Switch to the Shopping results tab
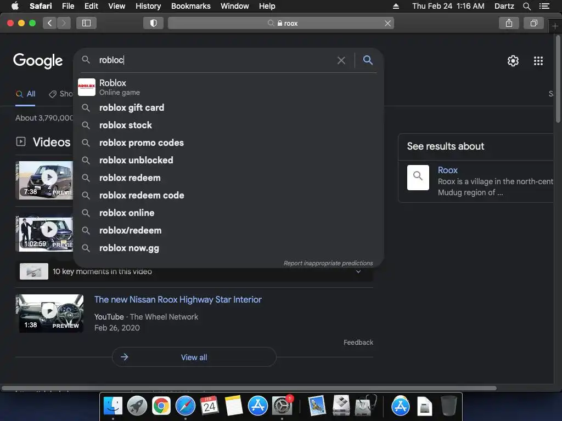 pos(61,94)
